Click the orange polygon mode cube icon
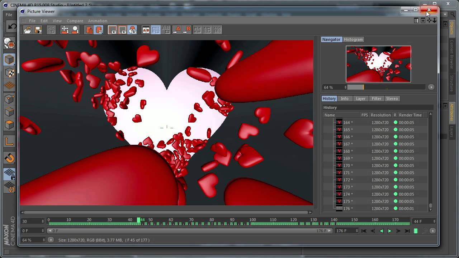459x258 pixels. (x=9, y=125)
